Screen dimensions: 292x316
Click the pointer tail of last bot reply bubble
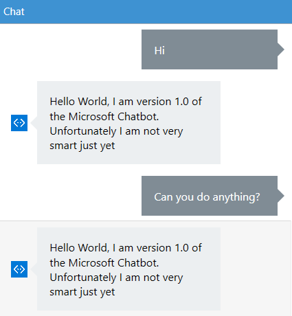34,269
